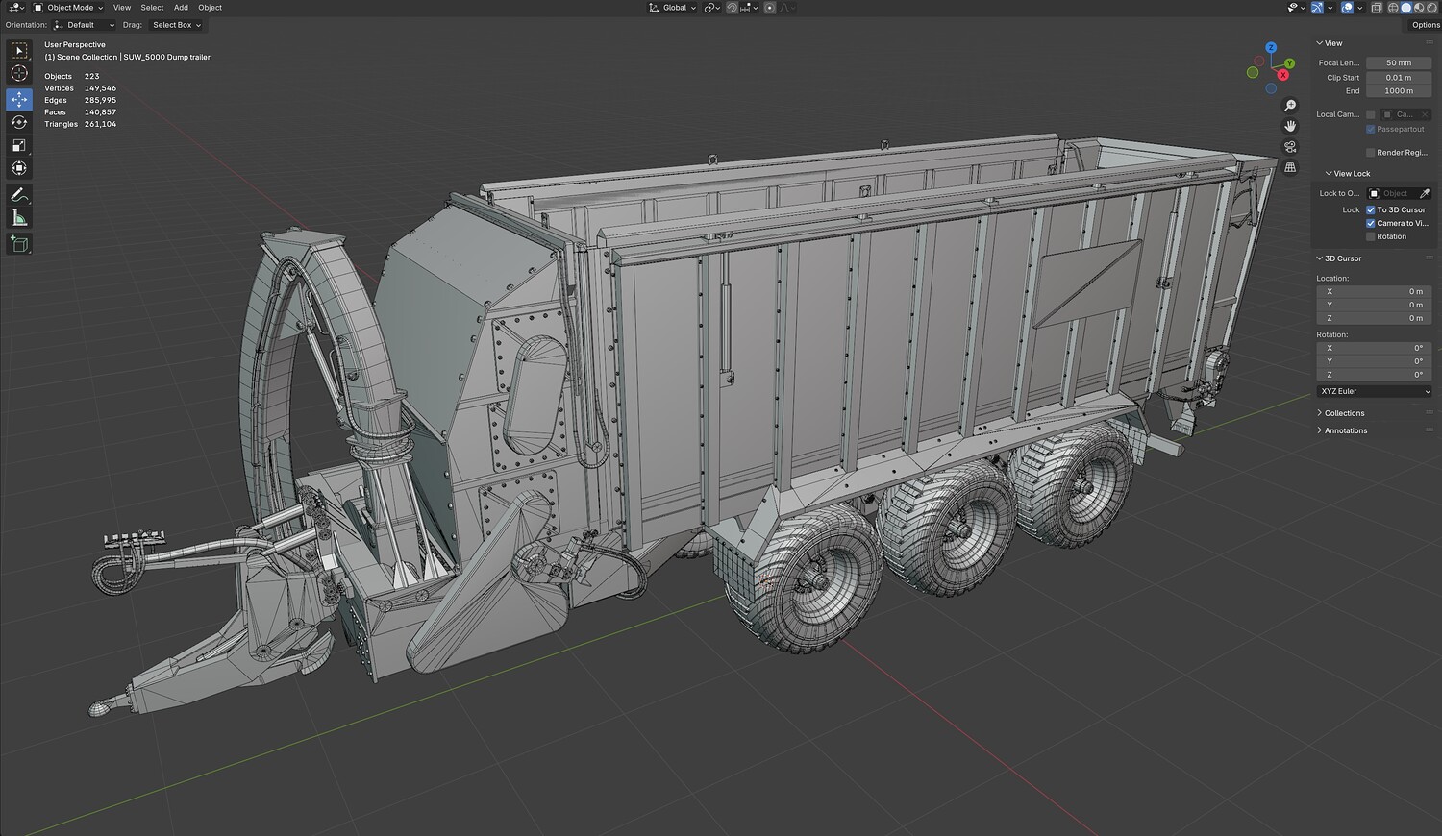Toggle the snapping magnet icon
Screen dimensions: 1442x836
click(x=732, y=8)
